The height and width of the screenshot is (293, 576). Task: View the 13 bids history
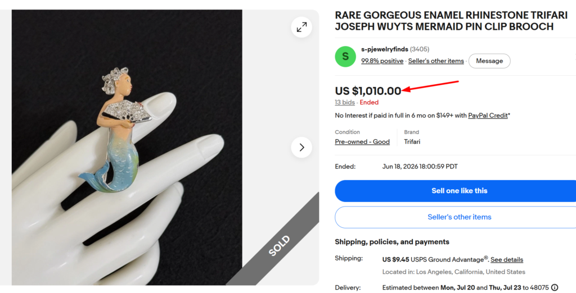click(345, 102)
